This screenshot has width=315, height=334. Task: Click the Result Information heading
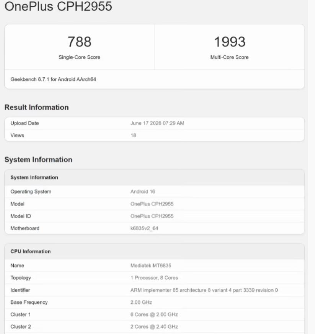point(37,107)
